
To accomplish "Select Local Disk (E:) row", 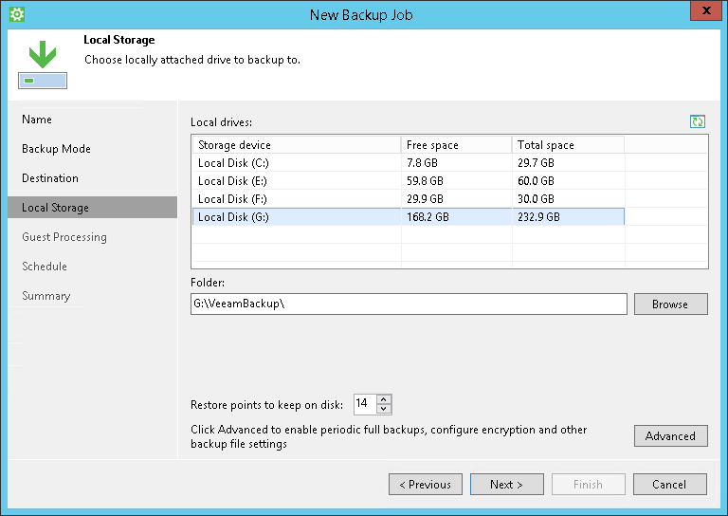I will click(x=409, y=180).
